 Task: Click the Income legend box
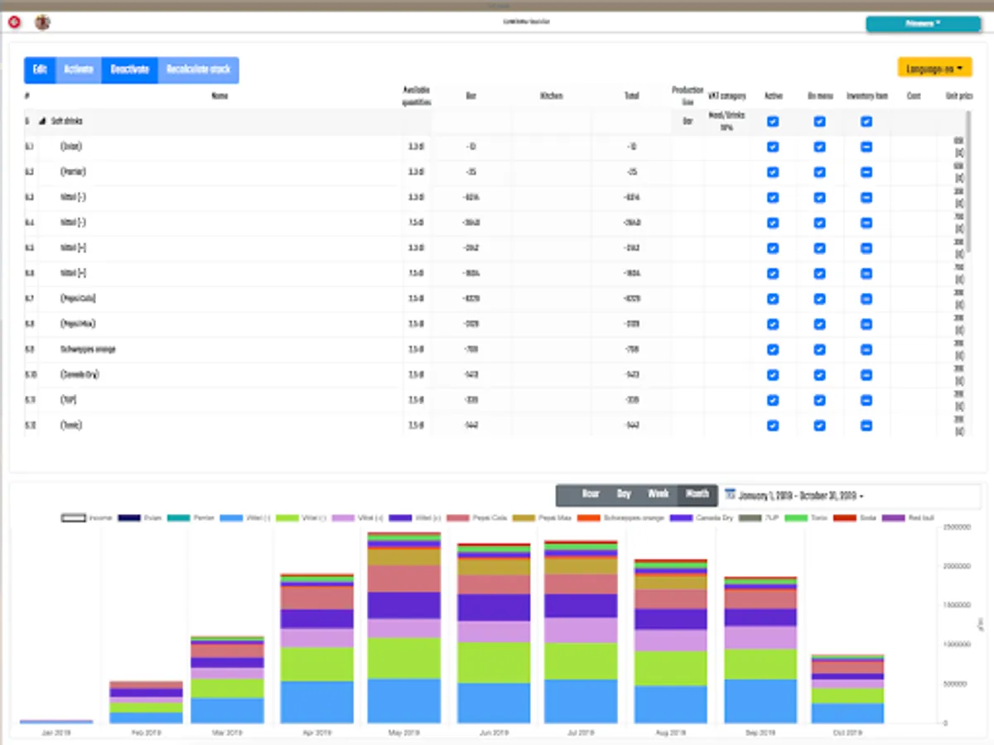pos(74,518)
